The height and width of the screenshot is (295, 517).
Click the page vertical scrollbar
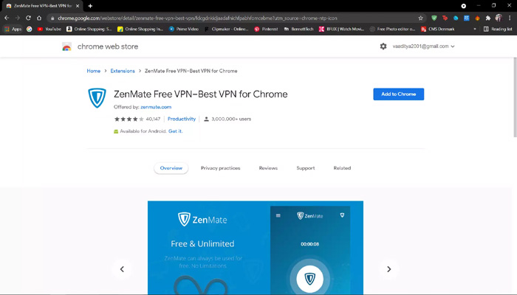pos(515,97)
